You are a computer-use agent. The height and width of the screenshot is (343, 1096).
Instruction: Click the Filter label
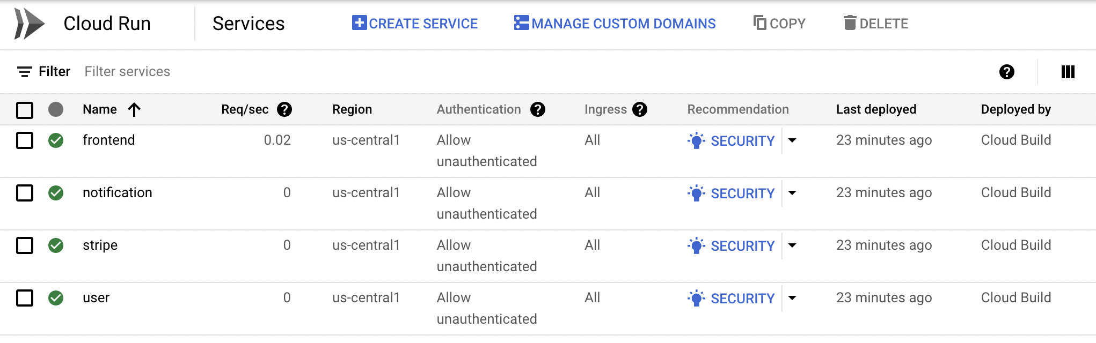pyautogui.click(x=55, y=71)
